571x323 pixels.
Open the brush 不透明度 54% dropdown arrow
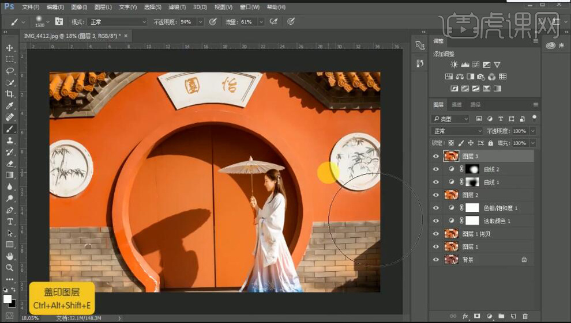tap(200, 22)
